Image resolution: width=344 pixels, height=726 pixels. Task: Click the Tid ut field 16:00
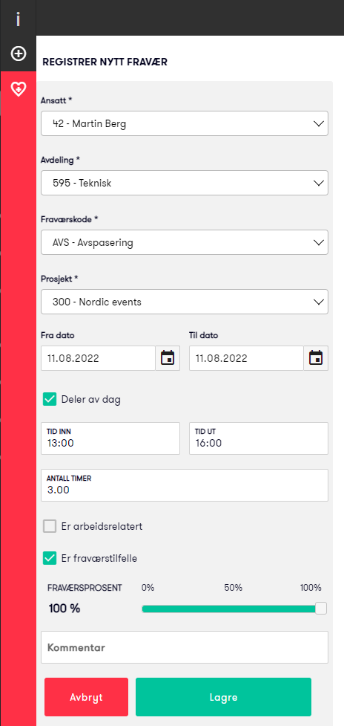coord(259,438)
